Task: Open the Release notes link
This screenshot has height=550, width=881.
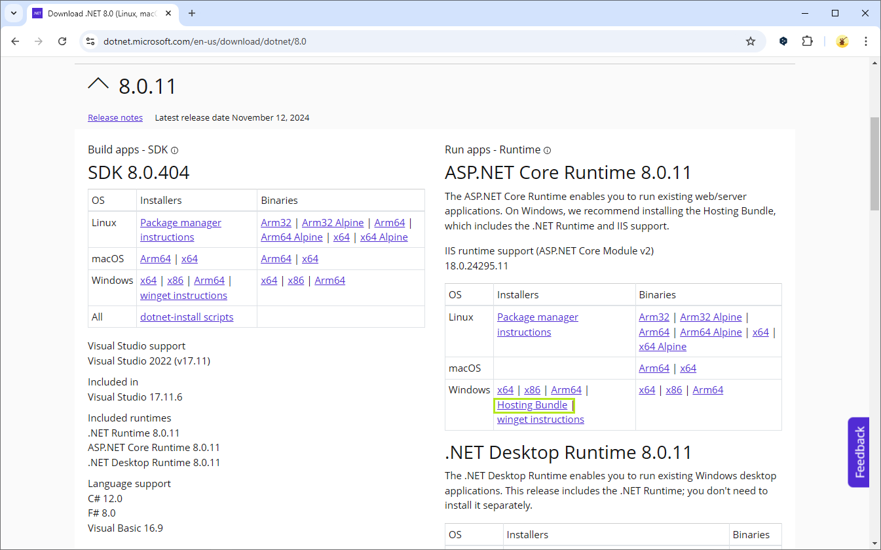Action: (115, 118)
